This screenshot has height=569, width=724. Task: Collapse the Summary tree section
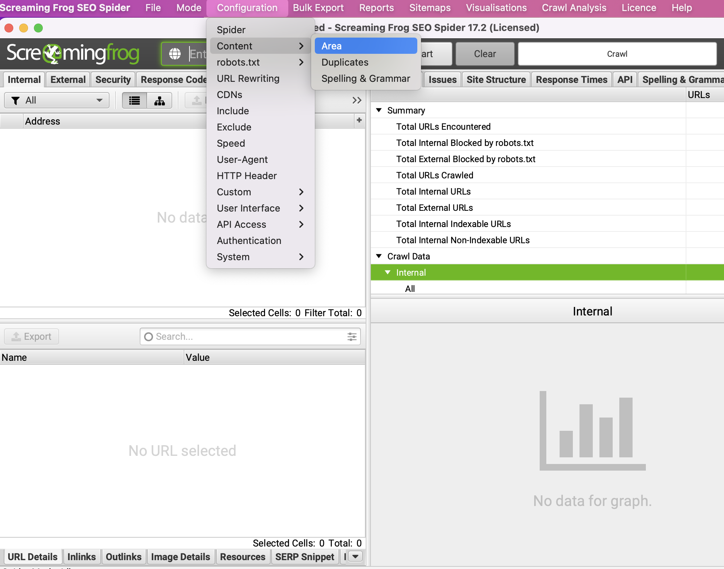379,110
